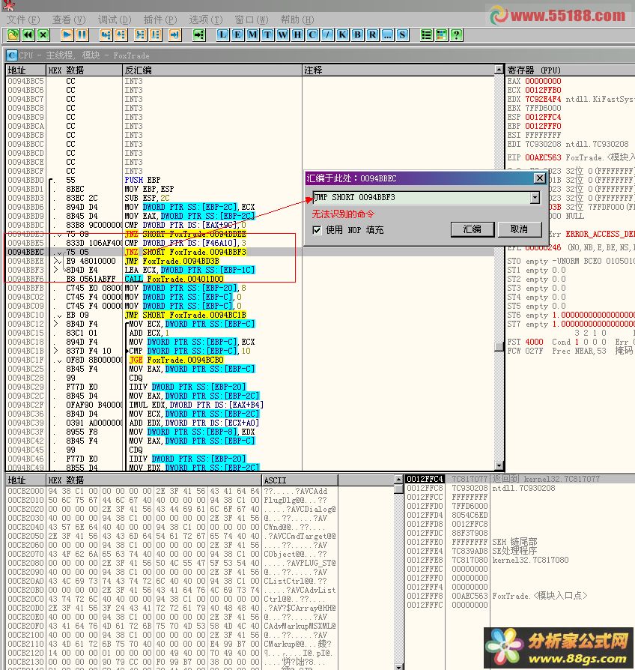Click the Step over toolbar icon
The width and height of the screenshot is (635, 670).
click(121, 35)
